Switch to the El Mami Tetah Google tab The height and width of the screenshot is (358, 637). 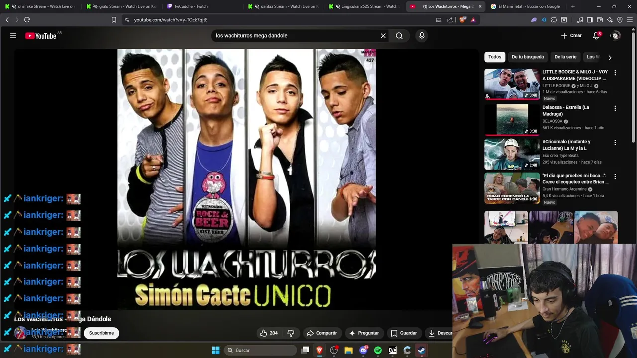pos(525,6)
